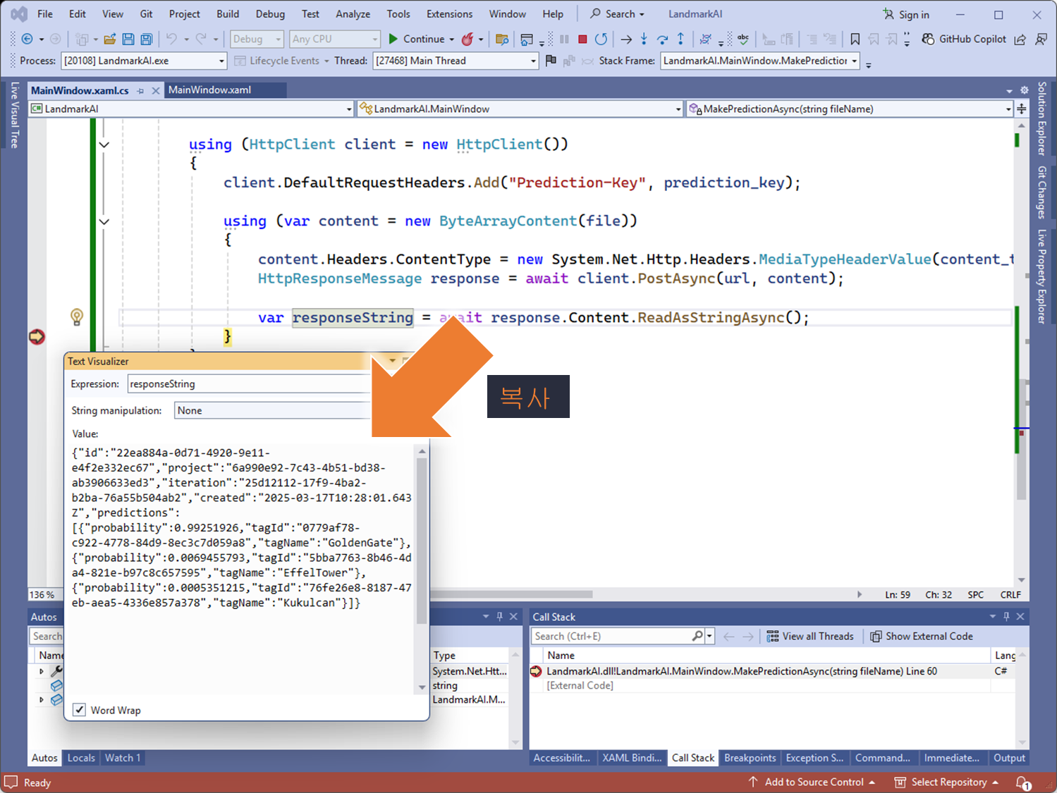The height and width of the screenshot is (793, 1057).
Task: Collapse the outer using HttpClient block
Action: coord(104,145)
